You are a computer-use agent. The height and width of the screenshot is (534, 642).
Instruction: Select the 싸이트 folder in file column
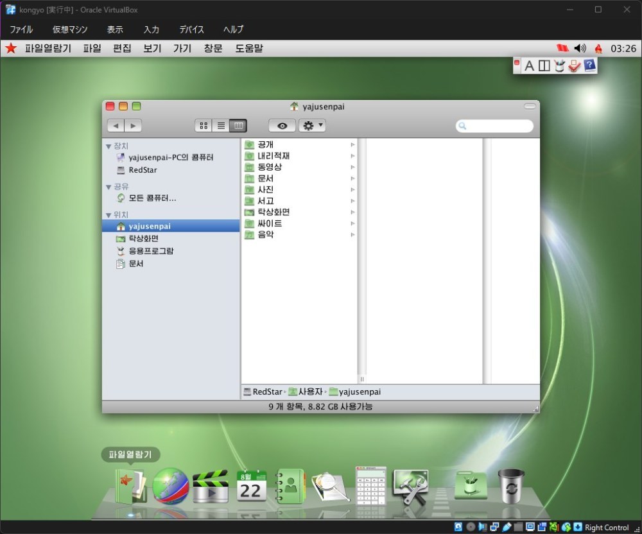click(x=299, y=223)
